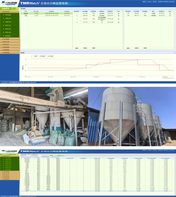The width and height of the screenshot is (176, 197).
Task: Select the TMR plan row with value 1.023
Action: click(x=47, y=16)
